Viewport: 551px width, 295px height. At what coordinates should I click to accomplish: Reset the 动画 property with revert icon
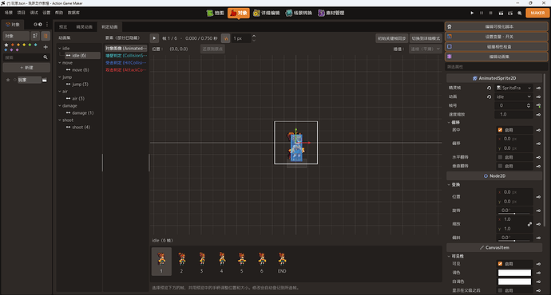click(489, 96)
